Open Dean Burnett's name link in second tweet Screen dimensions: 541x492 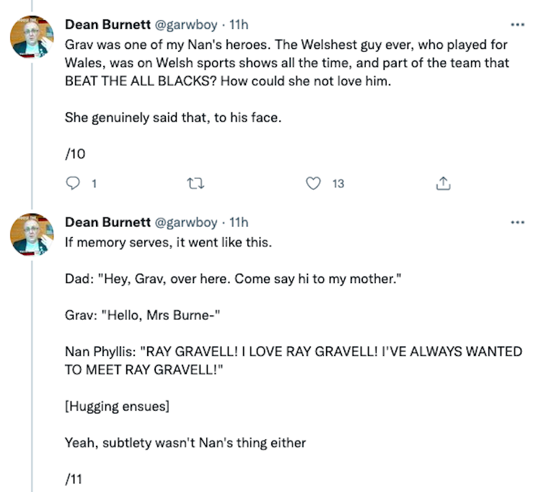pyautogui.click(x=108, y=223)
